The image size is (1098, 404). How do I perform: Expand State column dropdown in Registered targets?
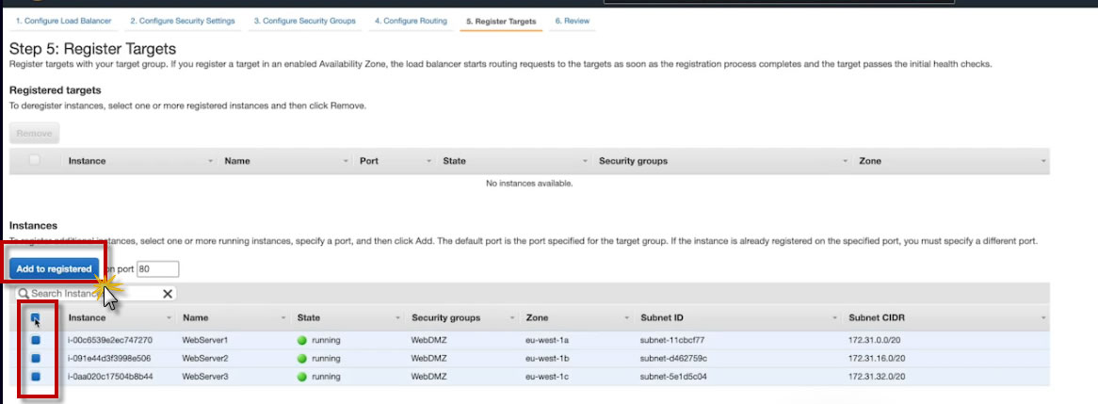point(586,161)
